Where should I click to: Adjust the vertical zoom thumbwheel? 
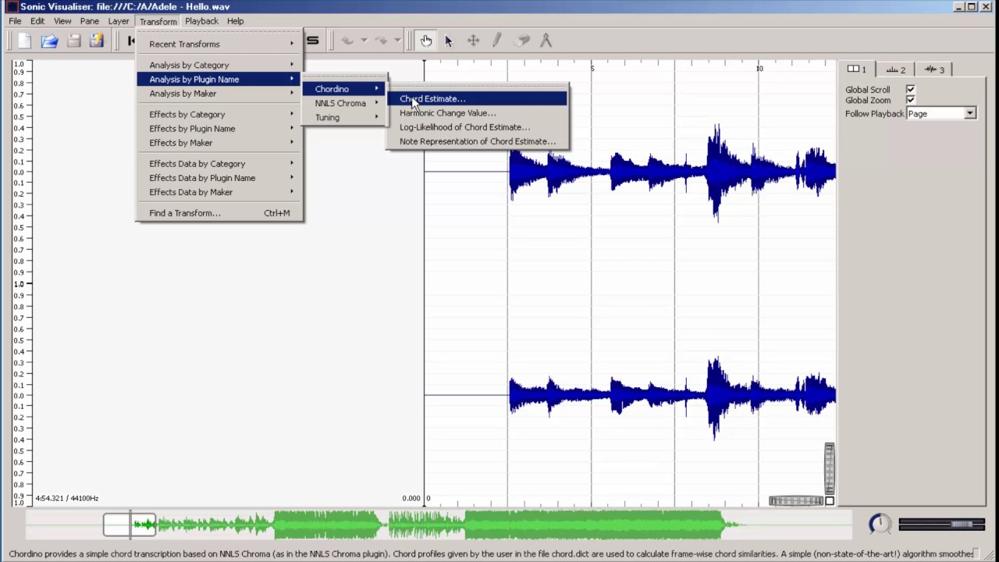(x=829, y=468)
